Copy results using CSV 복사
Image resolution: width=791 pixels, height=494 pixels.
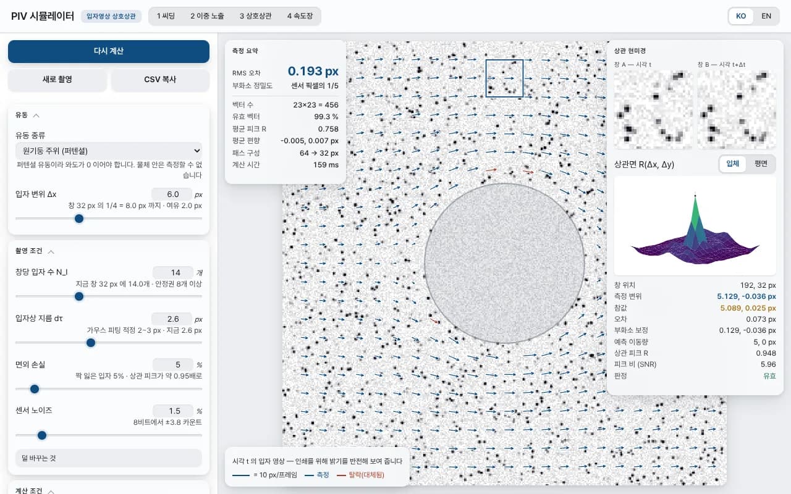(x=160, y=80)
